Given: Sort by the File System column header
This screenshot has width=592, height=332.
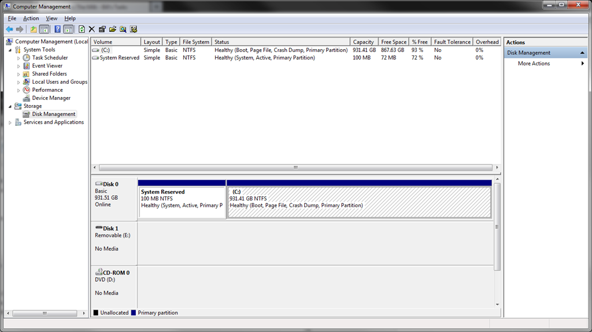Looking at the screenshot, I should click(195, 42).
